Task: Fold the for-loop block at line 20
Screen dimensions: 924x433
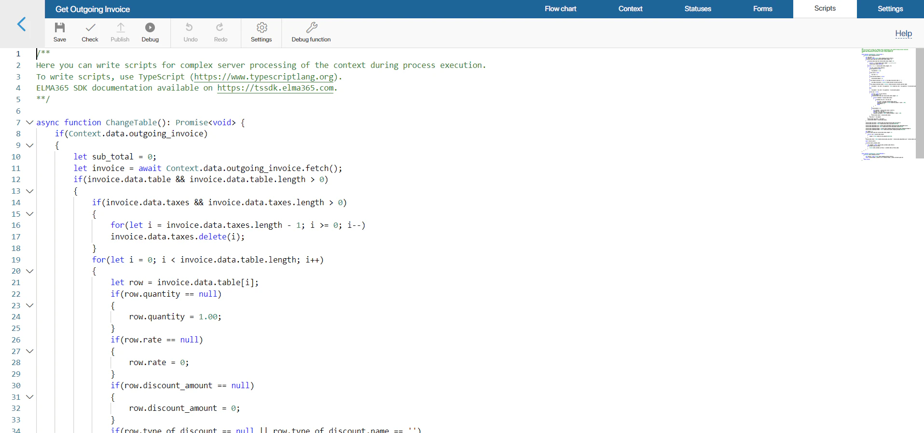Action: (30, 271)
